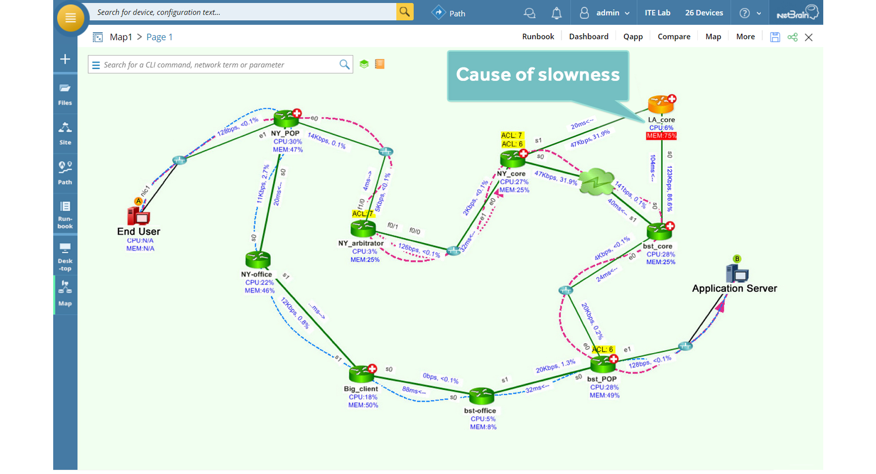
Task: Open the Files panel in the sidebar
Action: click(65, 94)
